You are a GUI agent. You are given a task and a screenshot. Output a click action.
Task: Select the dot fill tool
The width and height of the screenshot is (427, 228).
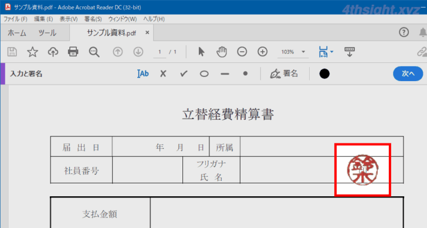point(245,73)
